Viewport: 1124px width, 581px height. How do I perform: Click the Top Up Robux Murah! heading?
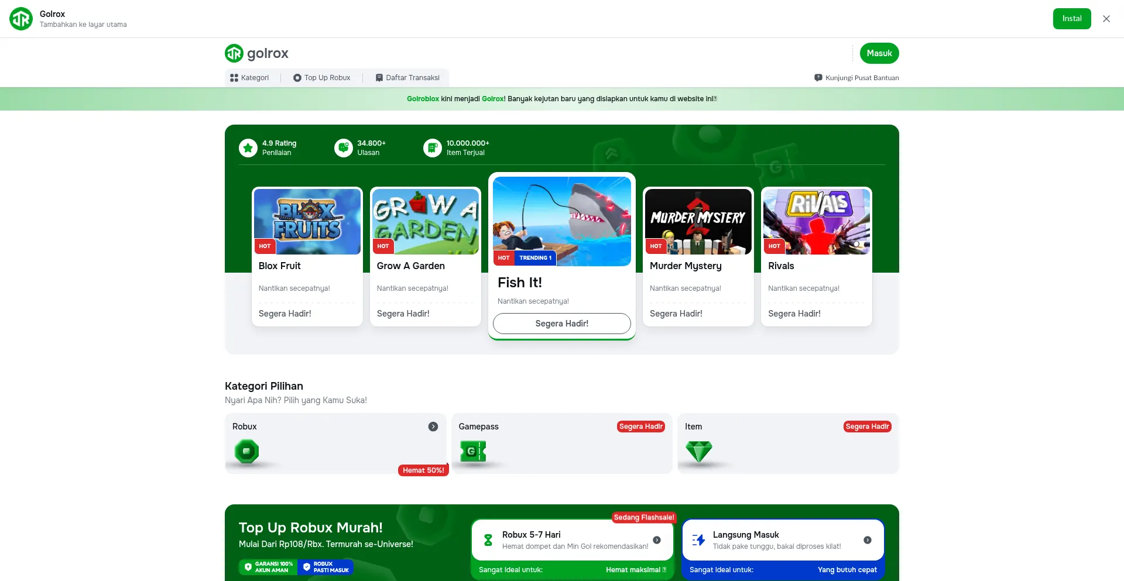click(311, 528)
